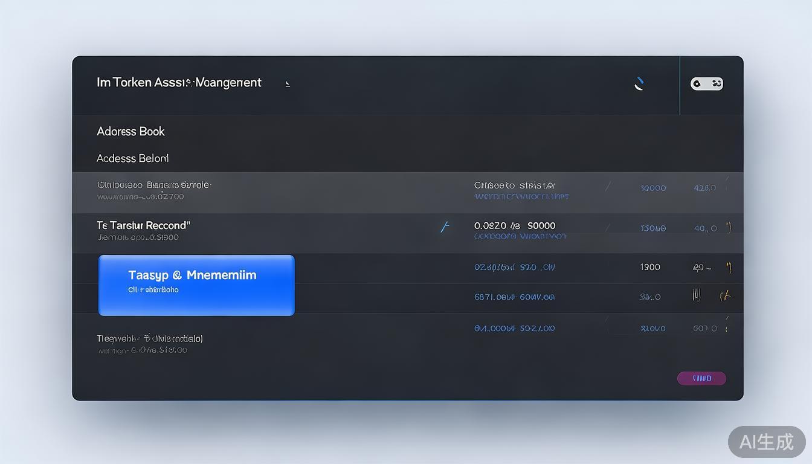The width and height of the screenshot is (812, 464).
Task: Click the Im Torken Assst Moangenent title
Action: (x=179, y=82)
